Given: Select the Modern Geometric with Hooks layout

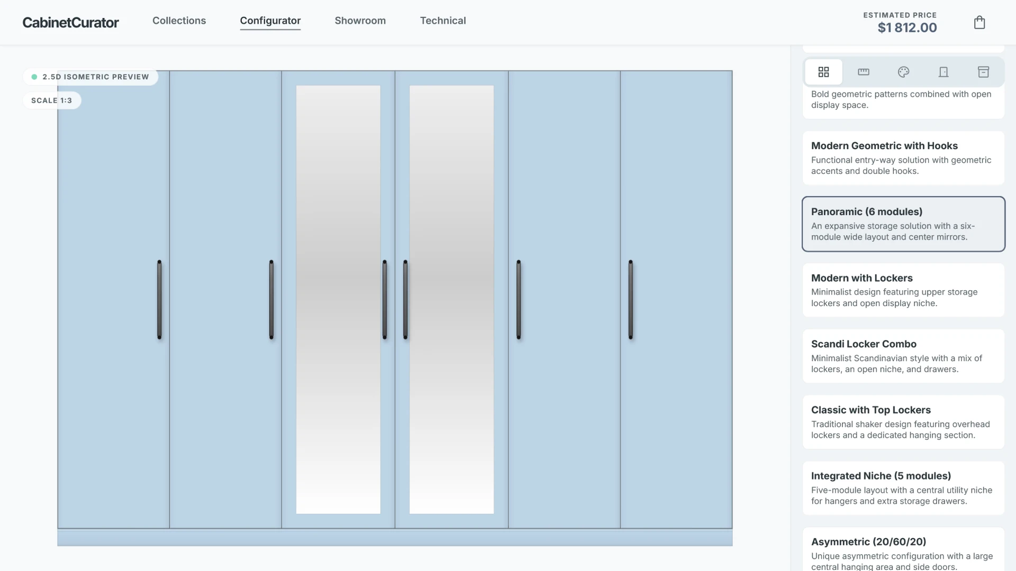Looking at the screenshot, I should 903,158.
